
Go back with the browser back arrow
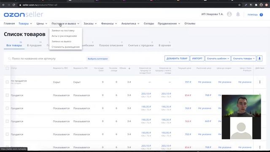pyautogui.click(x=4, y=5)
